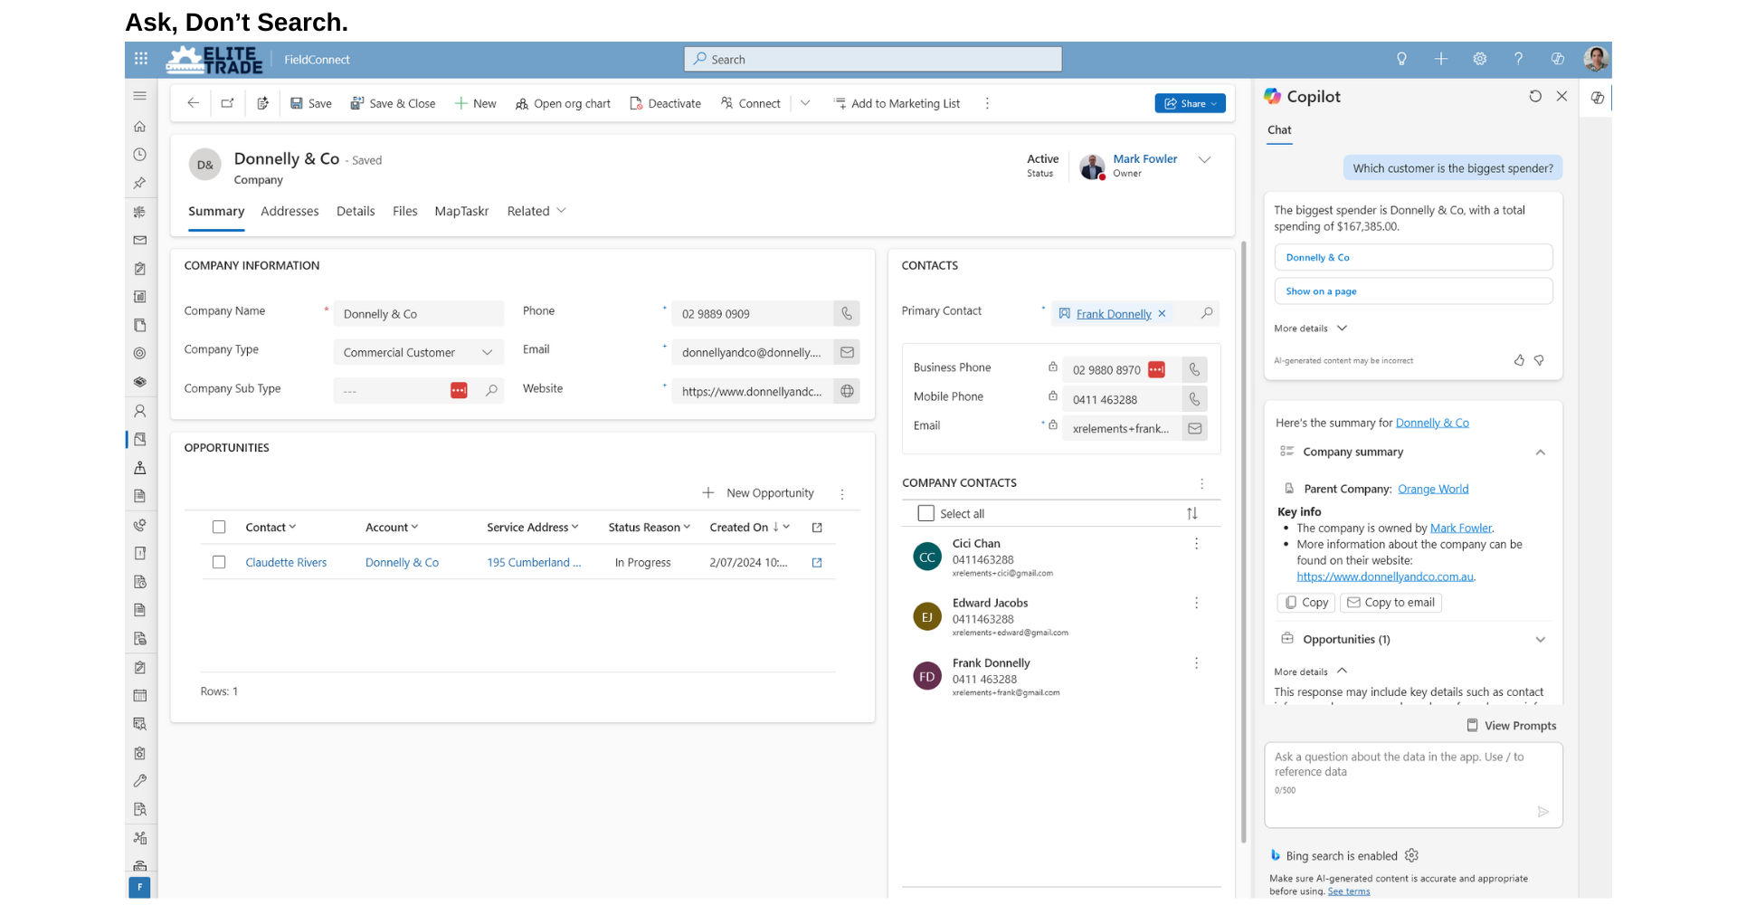Send the Copilot message arrow
The image size is (1737, 905).
coord(1543,812)
